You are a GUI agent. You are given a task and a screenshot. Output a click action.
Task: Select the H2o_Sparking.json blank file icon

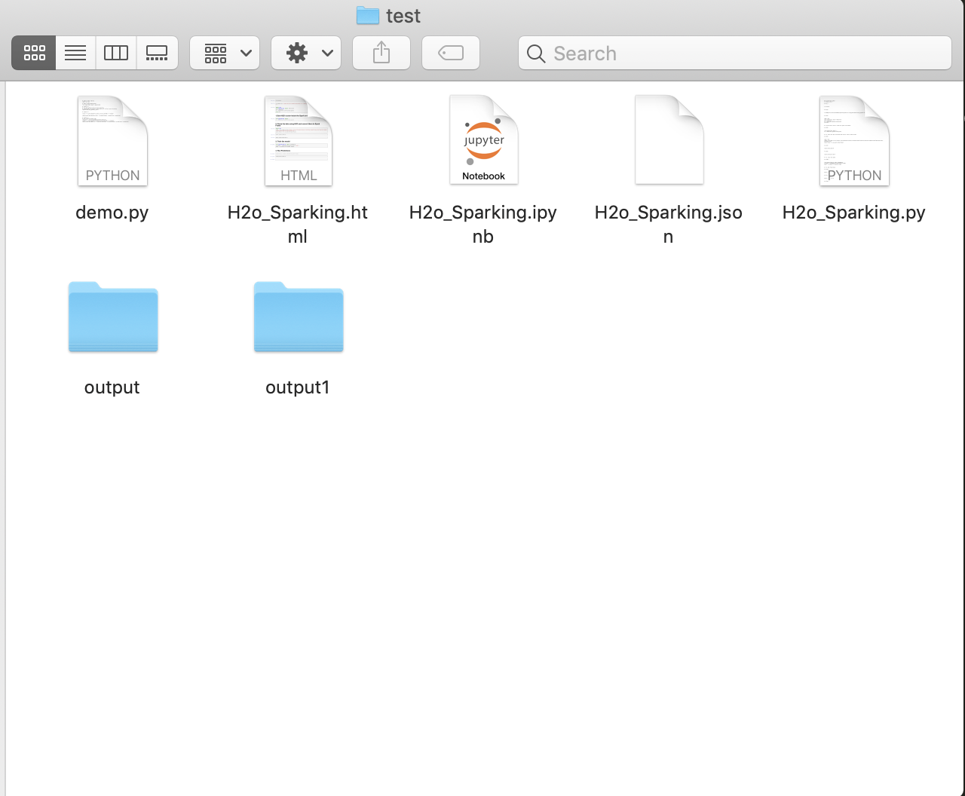pos(669,140)
